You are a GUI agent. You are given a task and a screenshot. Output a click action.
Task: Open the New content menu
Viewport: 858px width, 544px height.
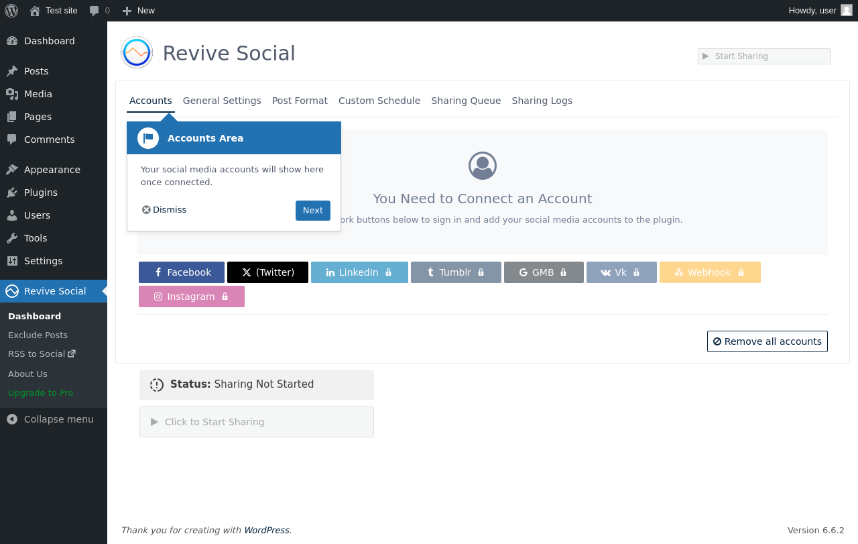[x=139, y=11]
